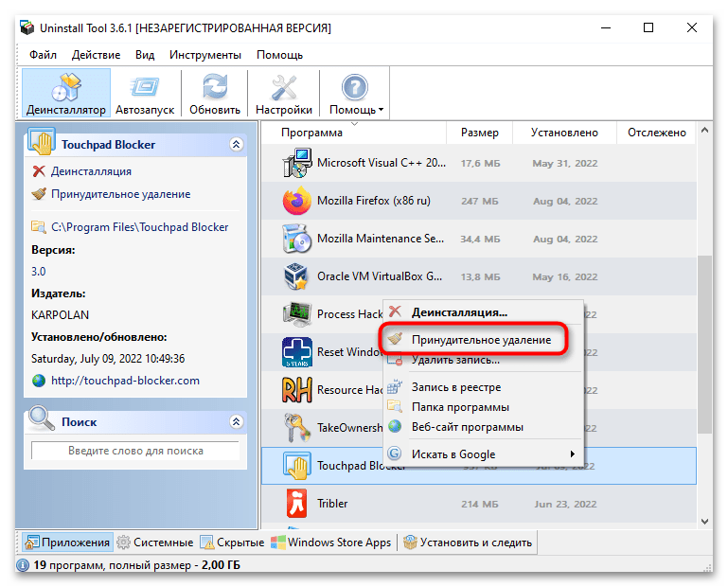Image resolution: width=728 pixels, height=587 pixels.
Task: Click the broom icon beside Принудительное удаление in panel
Action: 39,194
